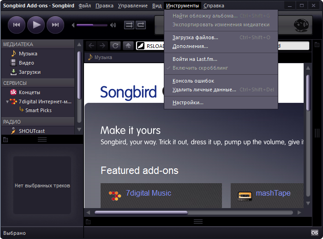The image size is (323, 239).
Task: Collapse the 7digital tree node
Action: 7,102
